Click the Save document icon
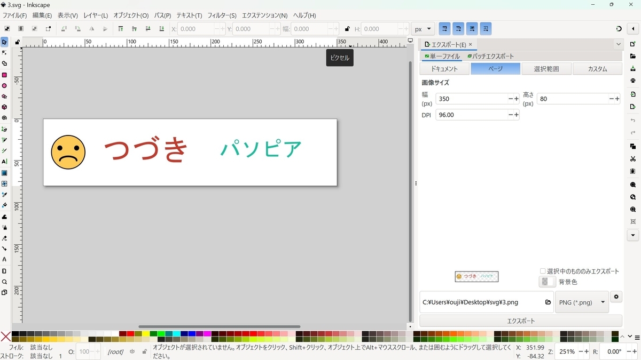 click(633, 68)
